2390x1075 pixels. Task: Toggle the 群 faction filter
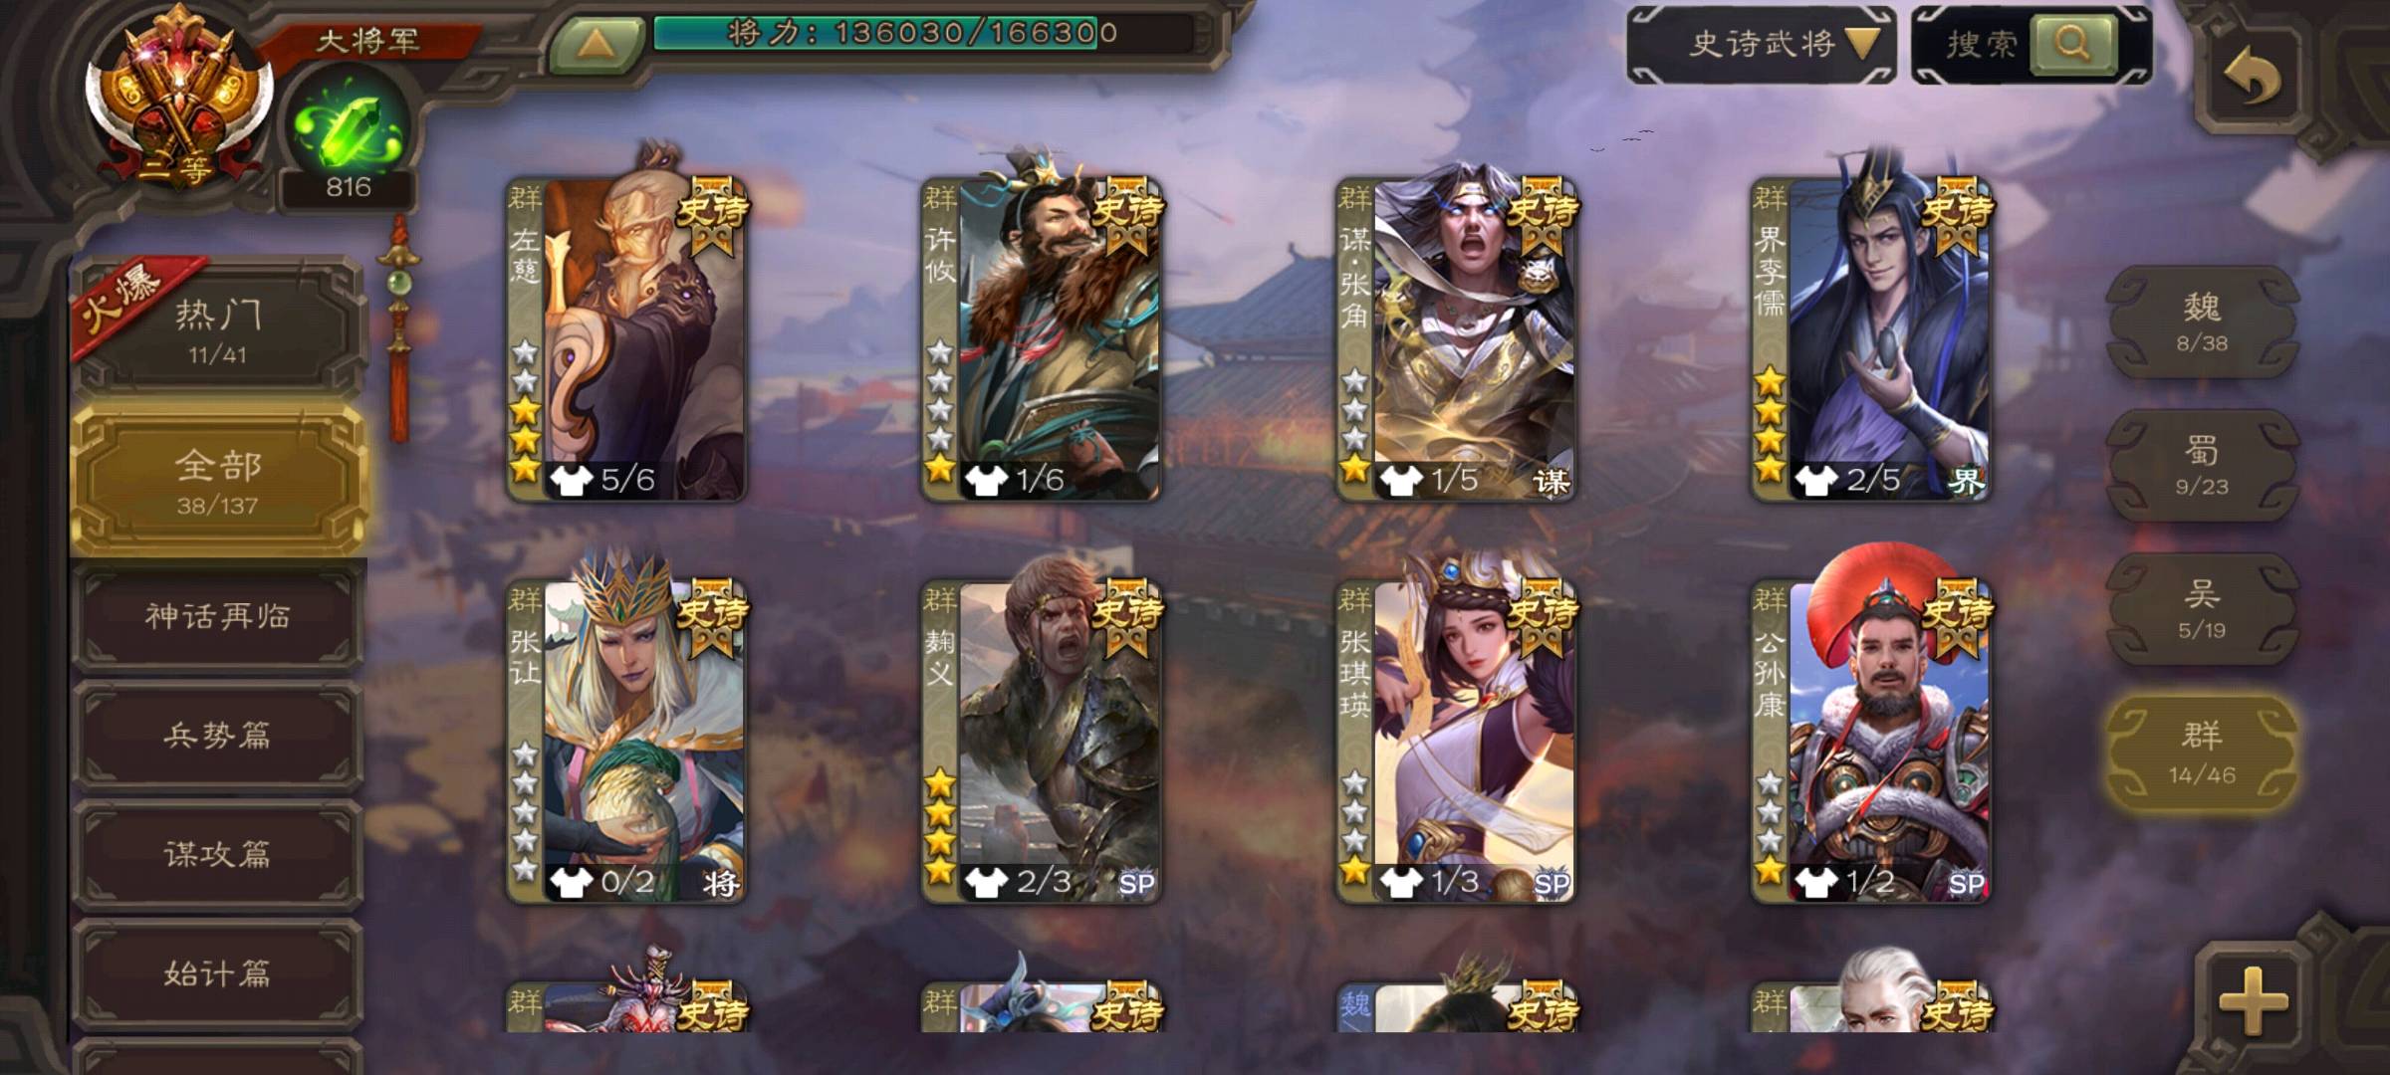(2202, 752)
